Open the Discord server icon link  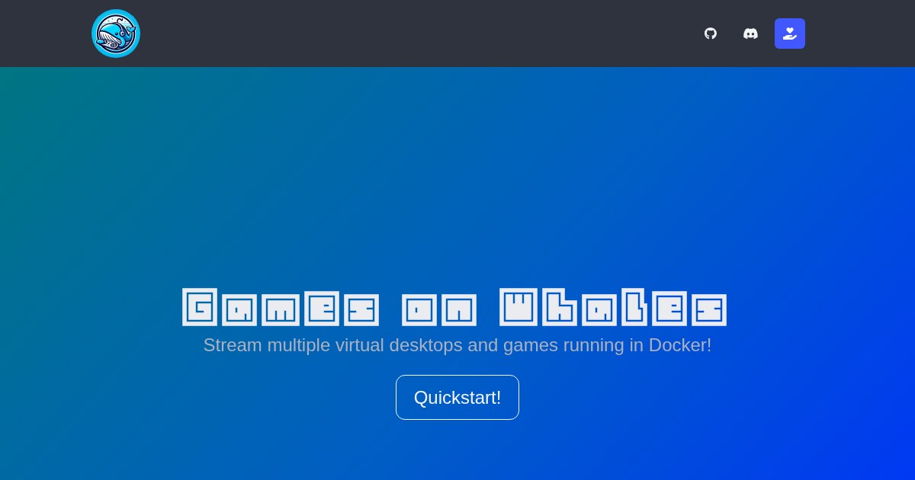click(x=750, y=34)
